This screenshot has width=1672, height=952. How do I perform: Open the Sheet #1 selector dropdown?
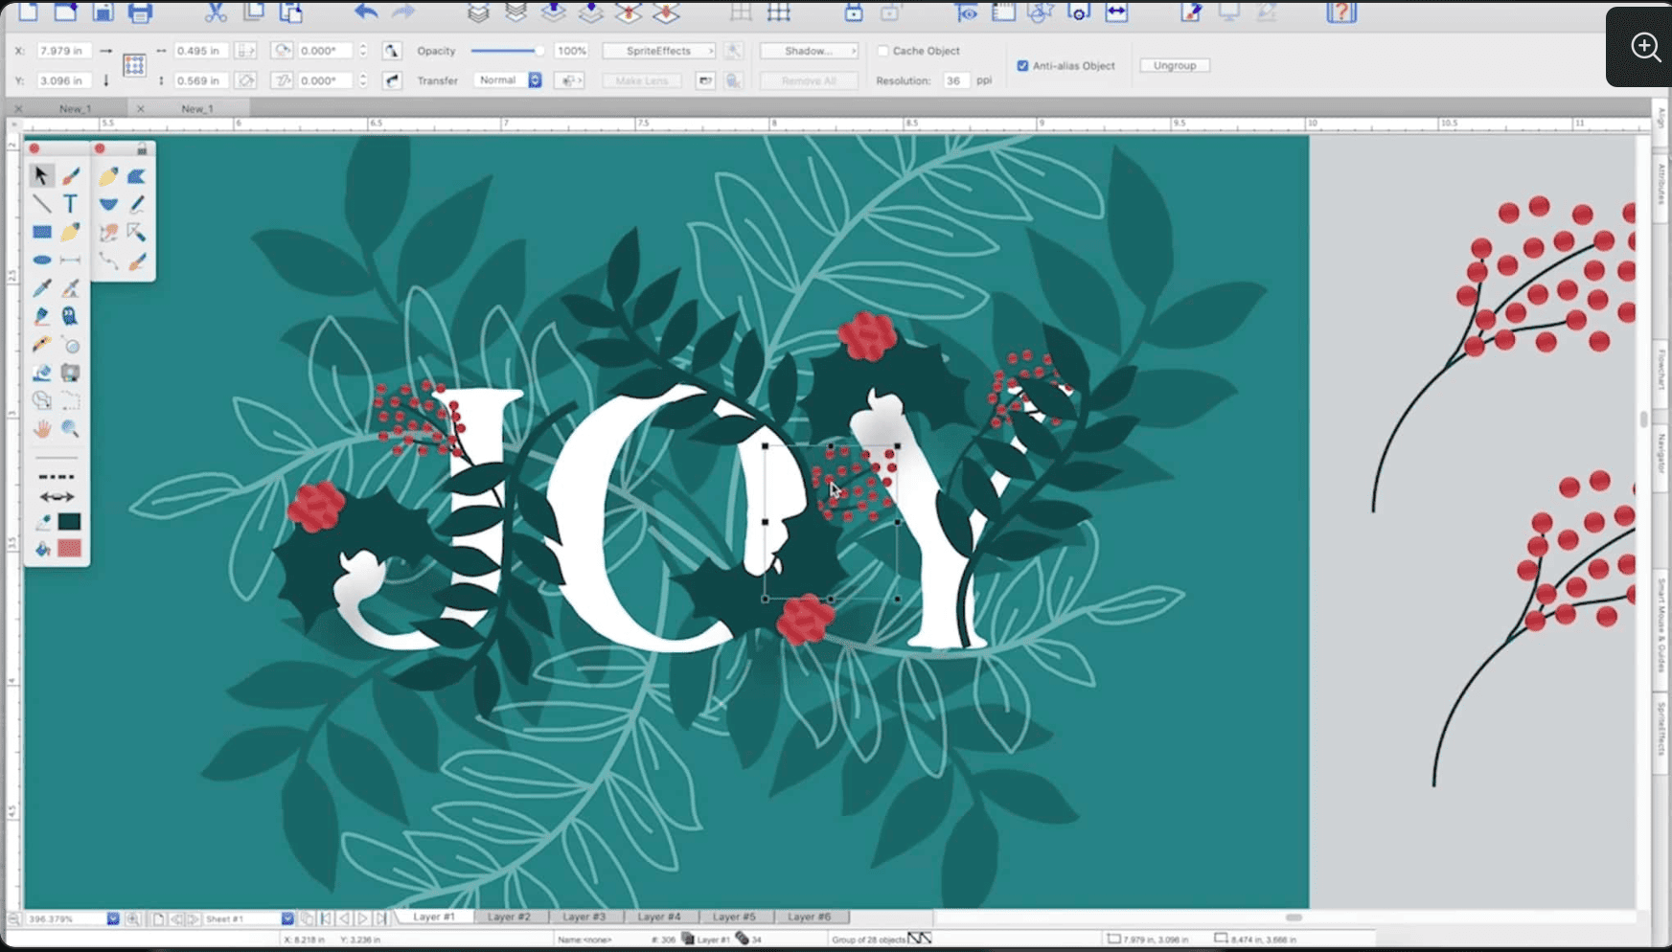pos(286,918)
